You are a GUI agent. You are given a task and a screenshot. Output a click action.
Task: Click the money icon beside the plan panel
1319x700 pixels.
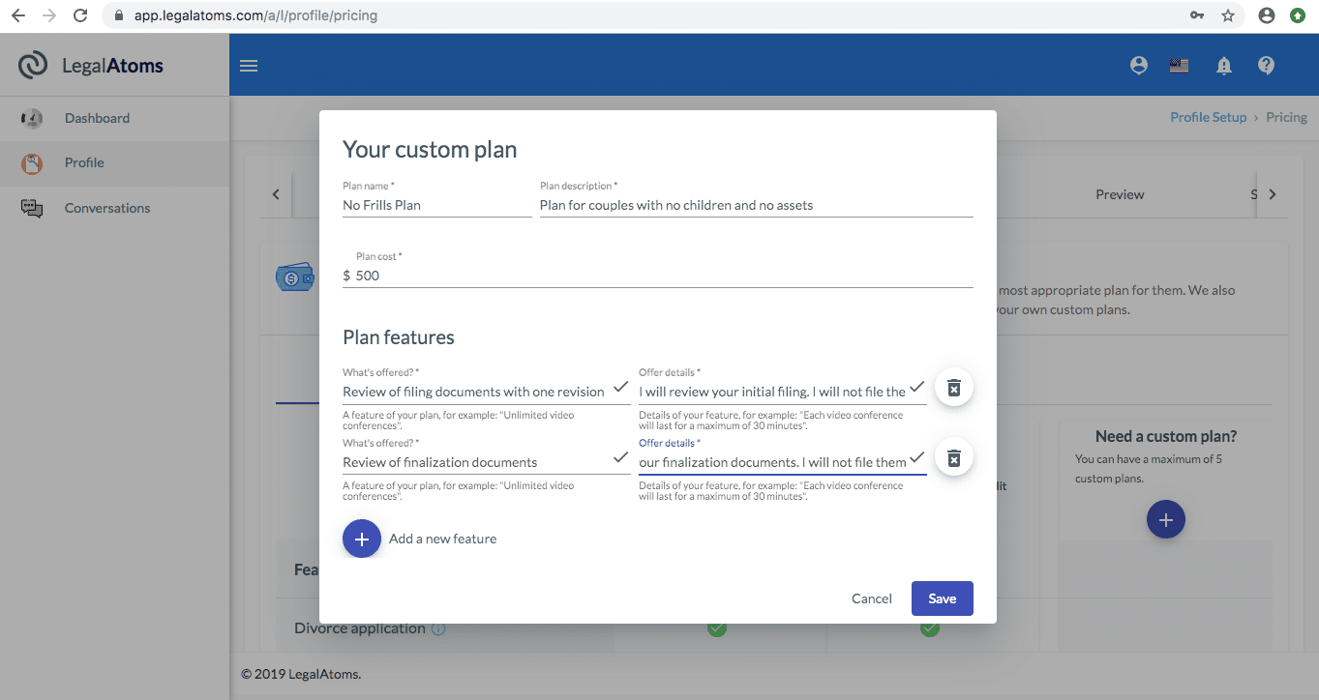[x=295, y=276]
